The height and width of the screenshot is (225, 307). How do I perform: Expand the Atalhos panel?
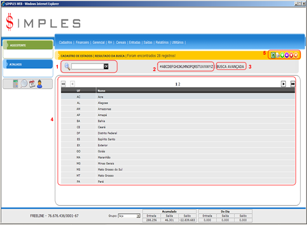[27, 64]
